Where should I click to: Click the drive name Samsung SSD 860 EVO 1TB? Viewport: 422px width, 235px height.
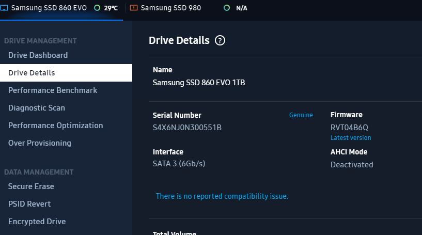point(199,82)
